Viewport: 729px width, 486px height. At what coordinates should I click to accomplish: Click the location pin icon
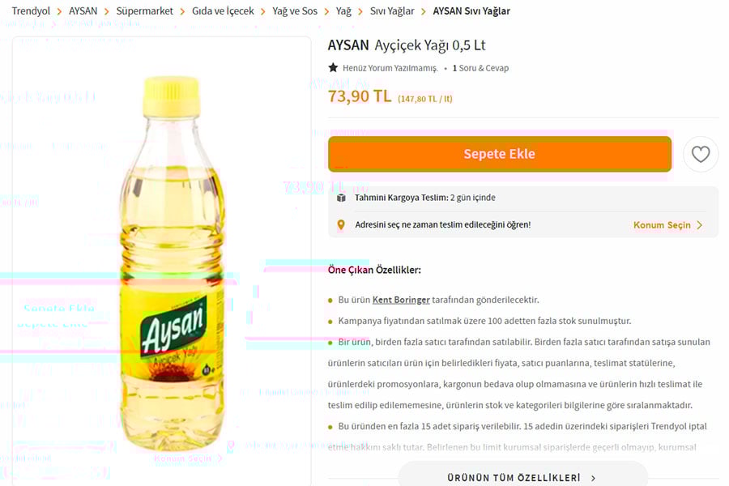pos(341,225)
